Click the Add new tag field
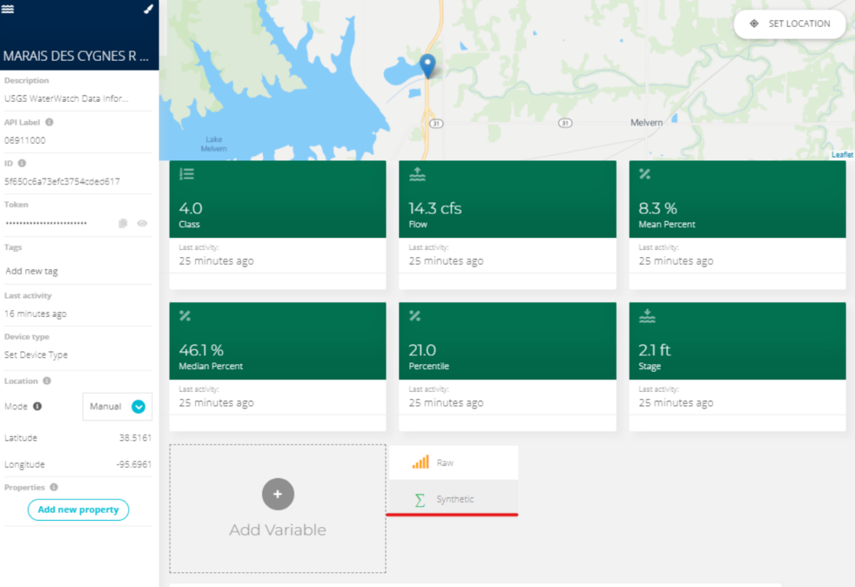 tap(32, 271)
